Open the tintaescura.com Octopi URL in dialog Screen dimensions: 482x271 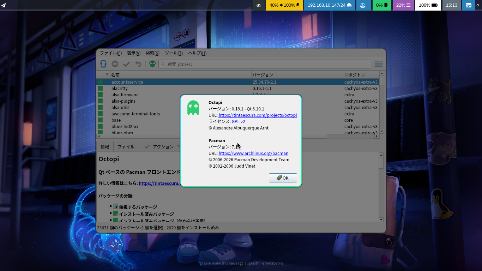pos(258,115)
